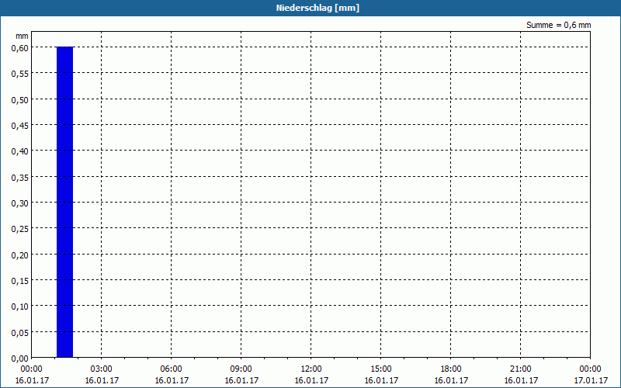Click the blue precipitation bar
The height and width of the screenshot is (388, 621).
[65, 202]
